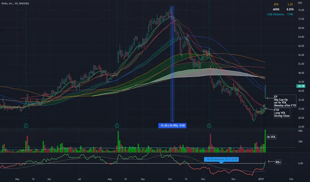Viewport: 310px width, 182px height.
Task: Click the Oct date axis label
Action: tap(170, 179)
